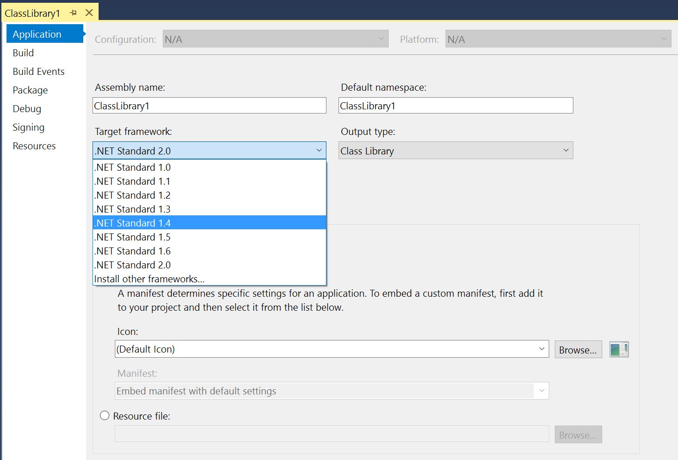Click the Output type label
Viewport: 678px width, 460px height.
pos(368,132)
